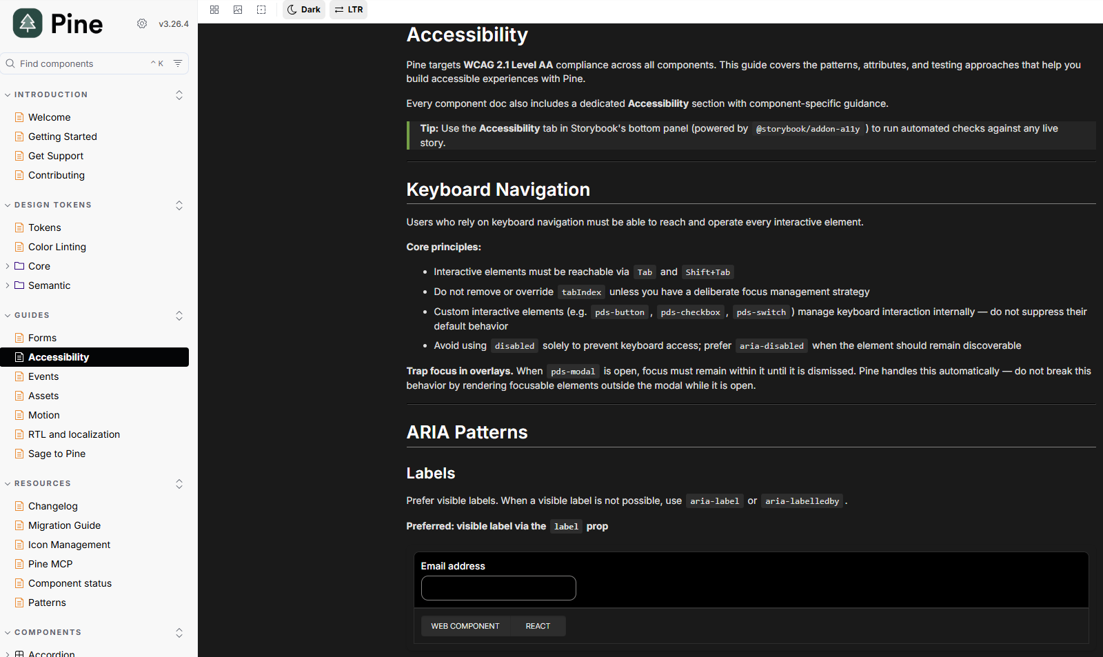Expand all under Guides arrows

click(x=179, y=316)
